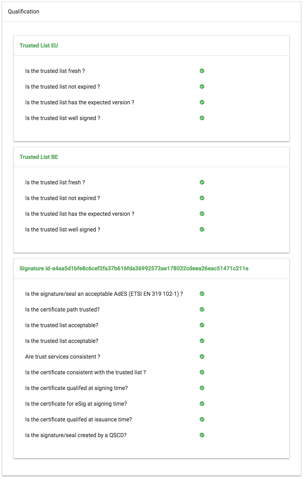Viewport: 303px width, 479px height.
Task: Click EU question about expected version
Action: (80, 102)
